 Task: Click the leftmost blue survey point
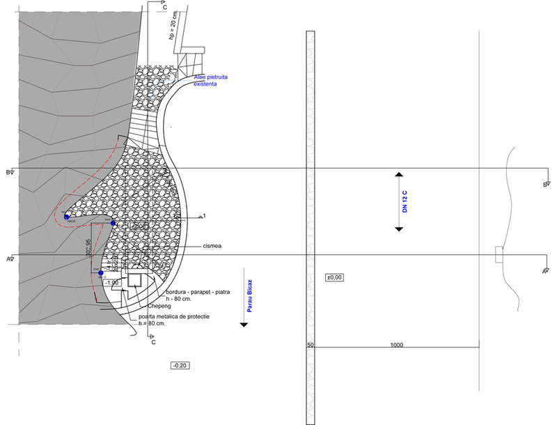coord(67,217)
